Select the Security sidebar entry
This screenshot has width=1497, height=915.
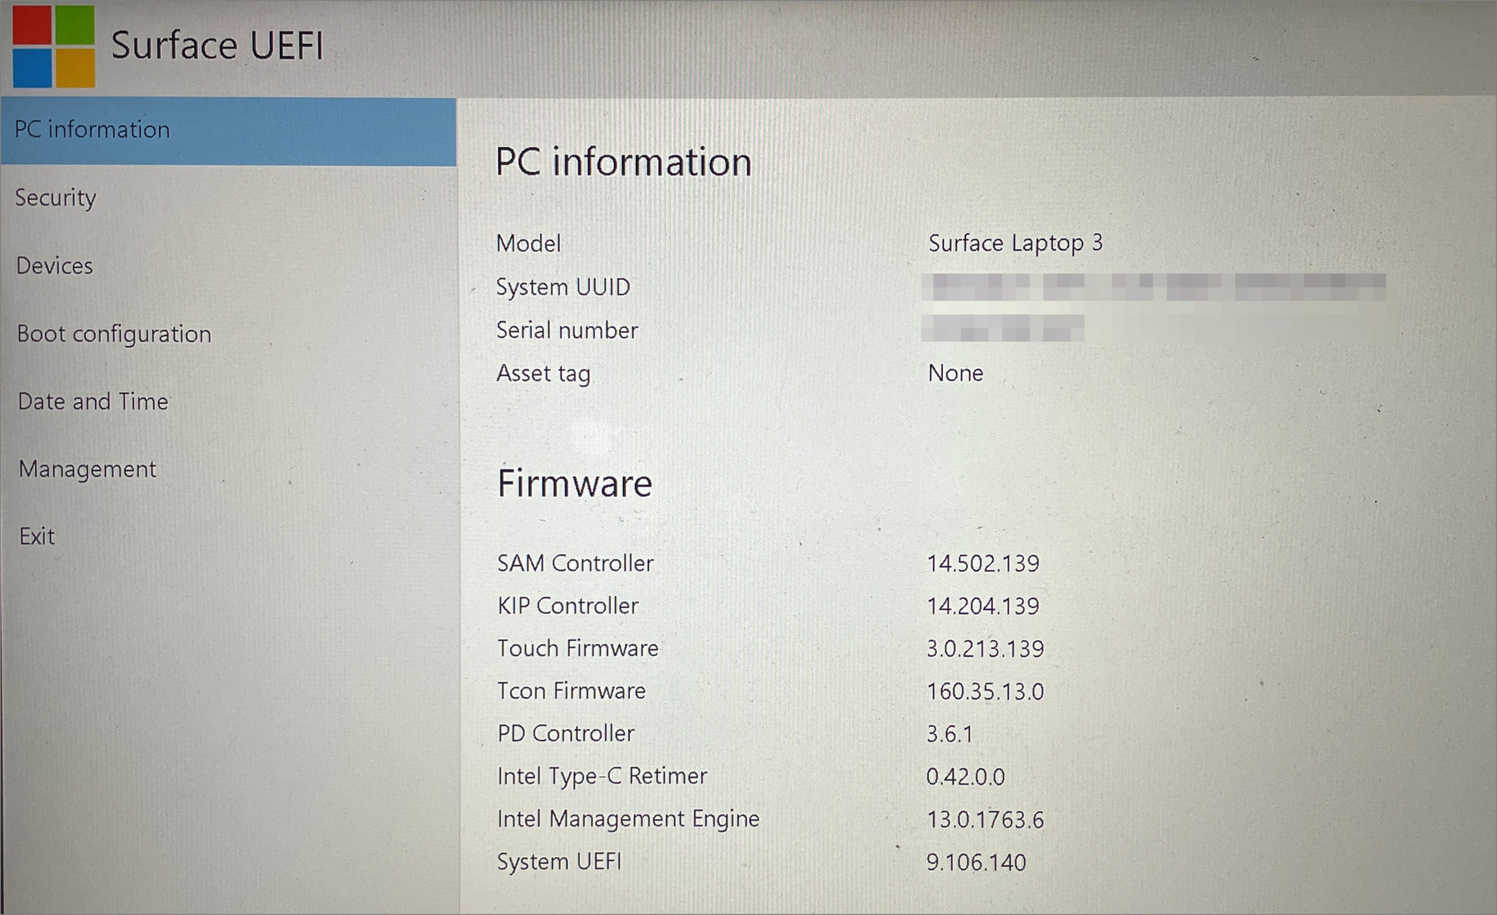click(x=56, y=197)
